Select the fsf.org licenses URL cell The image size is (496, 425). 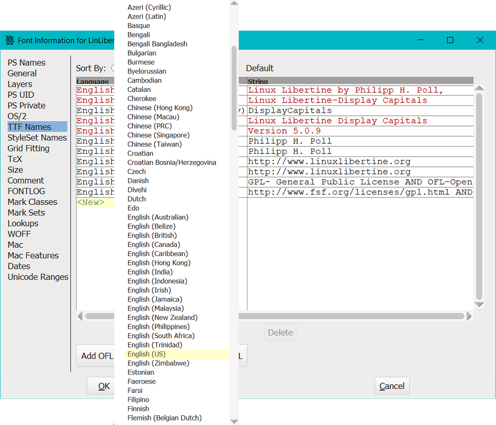[x=360, y=192]
